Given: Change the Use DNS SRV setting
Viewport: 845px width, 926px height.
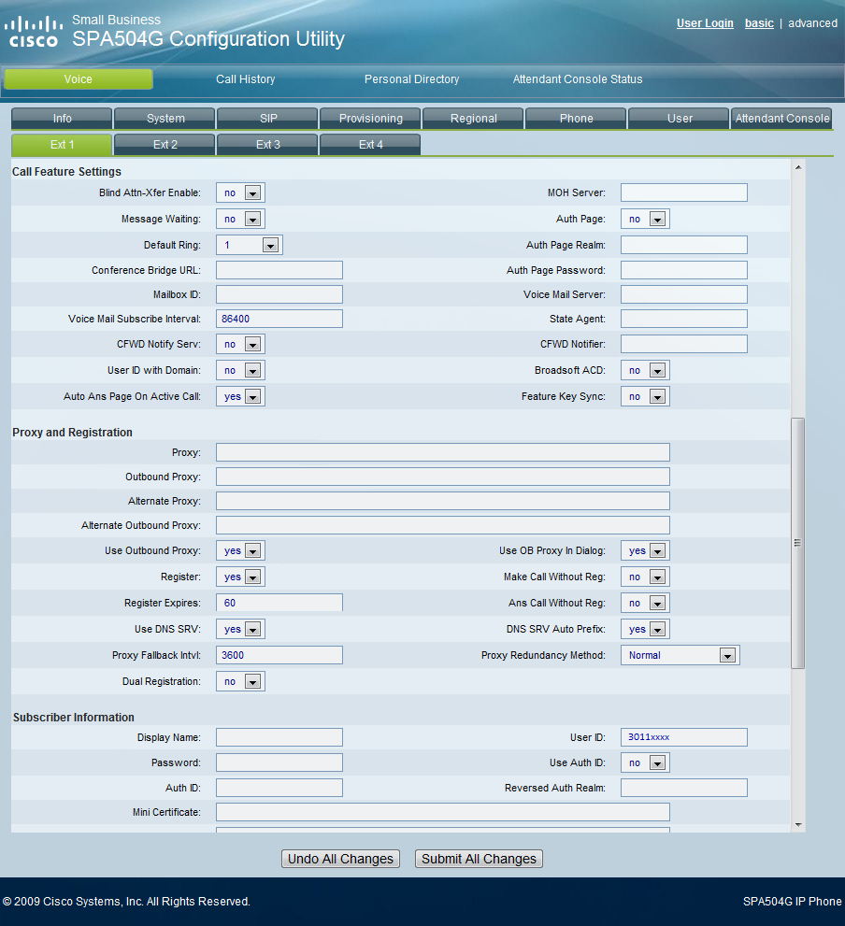Looking at the screenshot, I should pos(240,629).
